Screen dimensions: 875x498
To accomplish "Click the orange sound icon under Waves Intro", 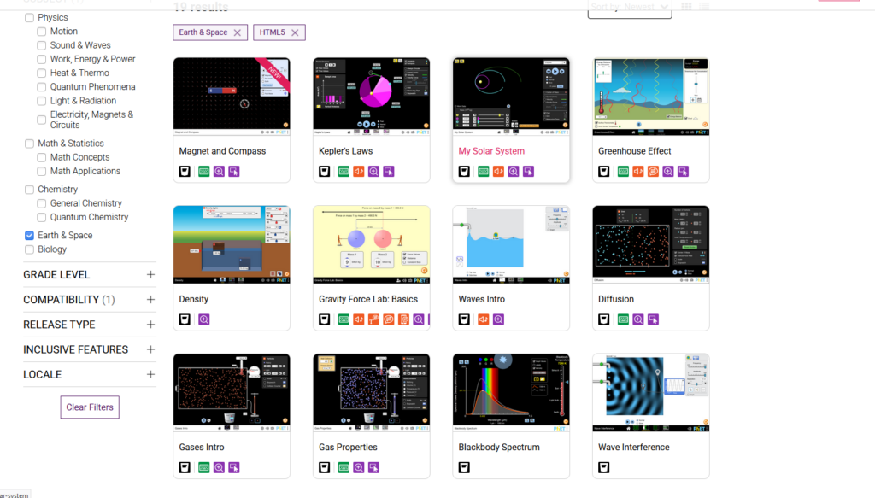I will (484, 319).
